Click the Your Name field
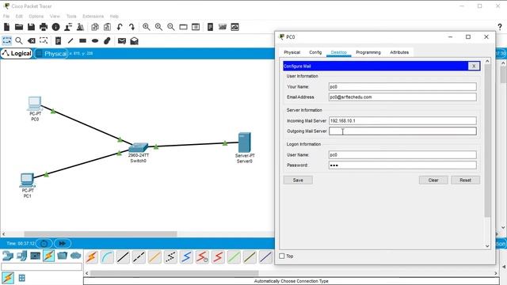Image resolution: width=507 pixels, height=285 pixels. 402,87
